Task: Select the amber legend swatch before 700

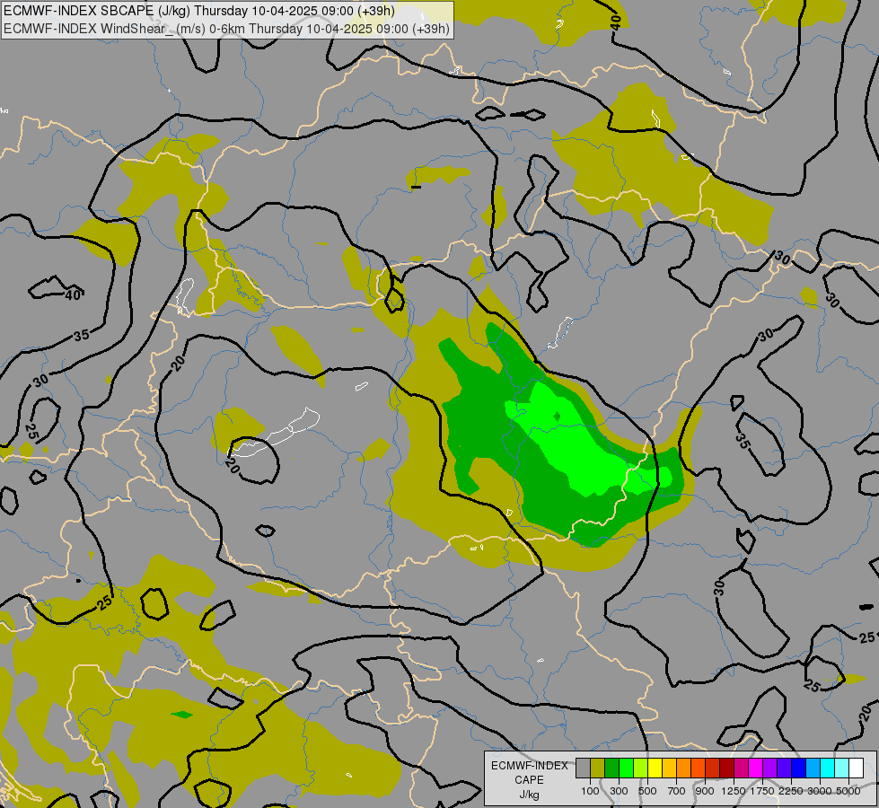Action: [x=669, y=768]
